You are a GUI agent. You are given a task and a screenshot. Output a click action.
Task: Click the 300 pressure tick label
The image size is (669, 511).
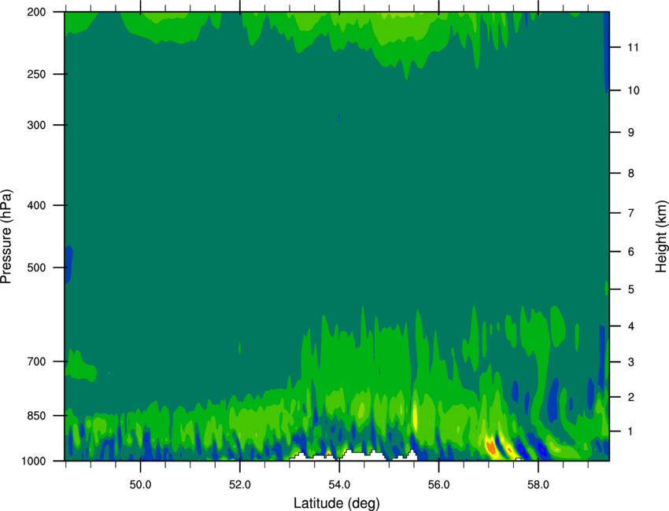tap(36, 125)
